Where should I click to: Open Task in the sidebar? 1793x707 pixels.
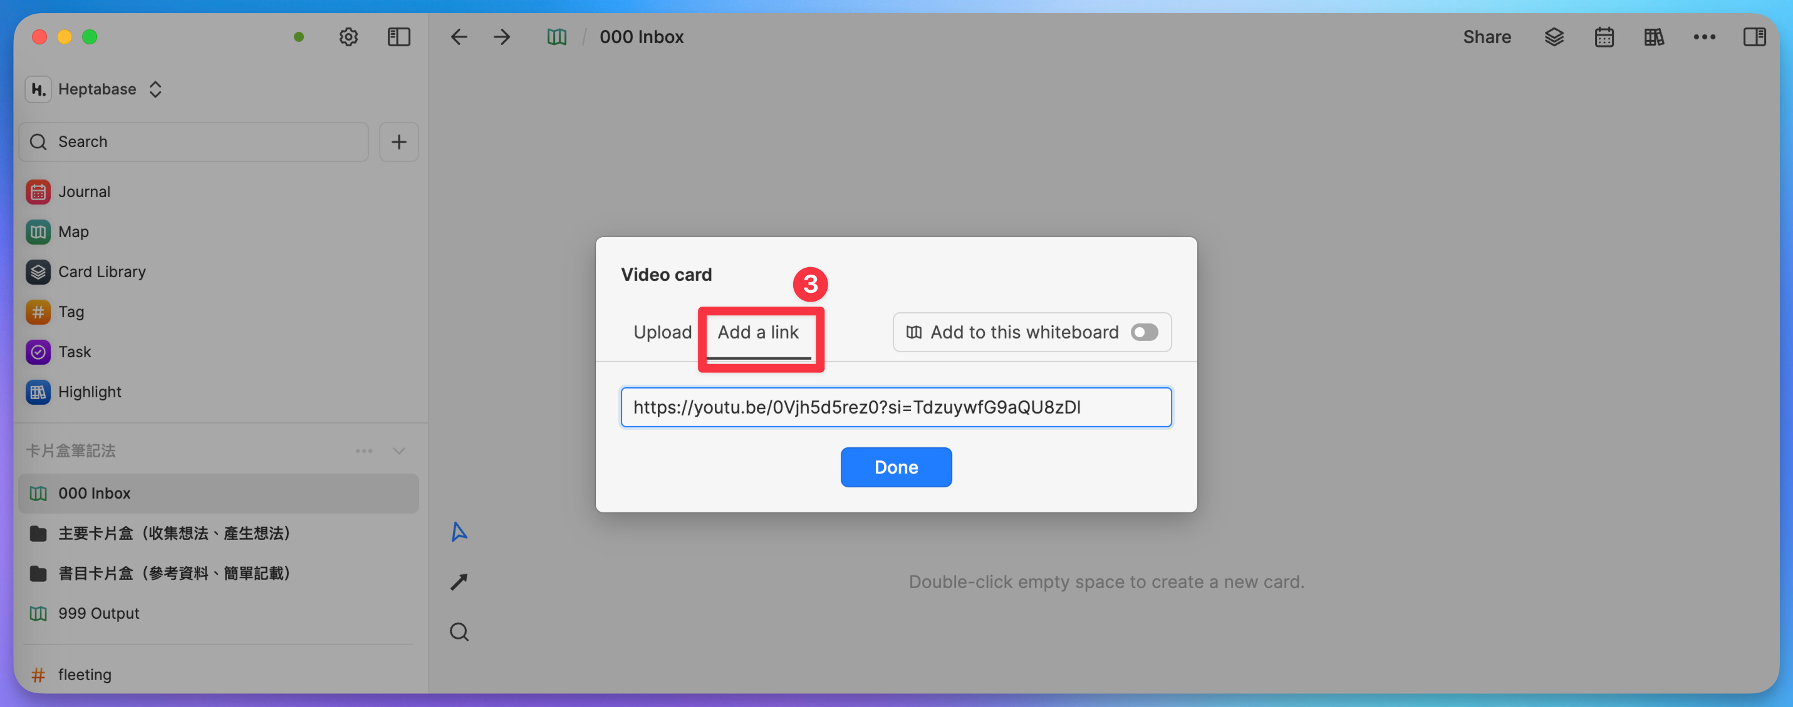219,352
